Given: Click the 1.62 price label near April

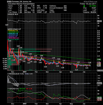Looking at the screenshot, I should [x=59, y=59].
